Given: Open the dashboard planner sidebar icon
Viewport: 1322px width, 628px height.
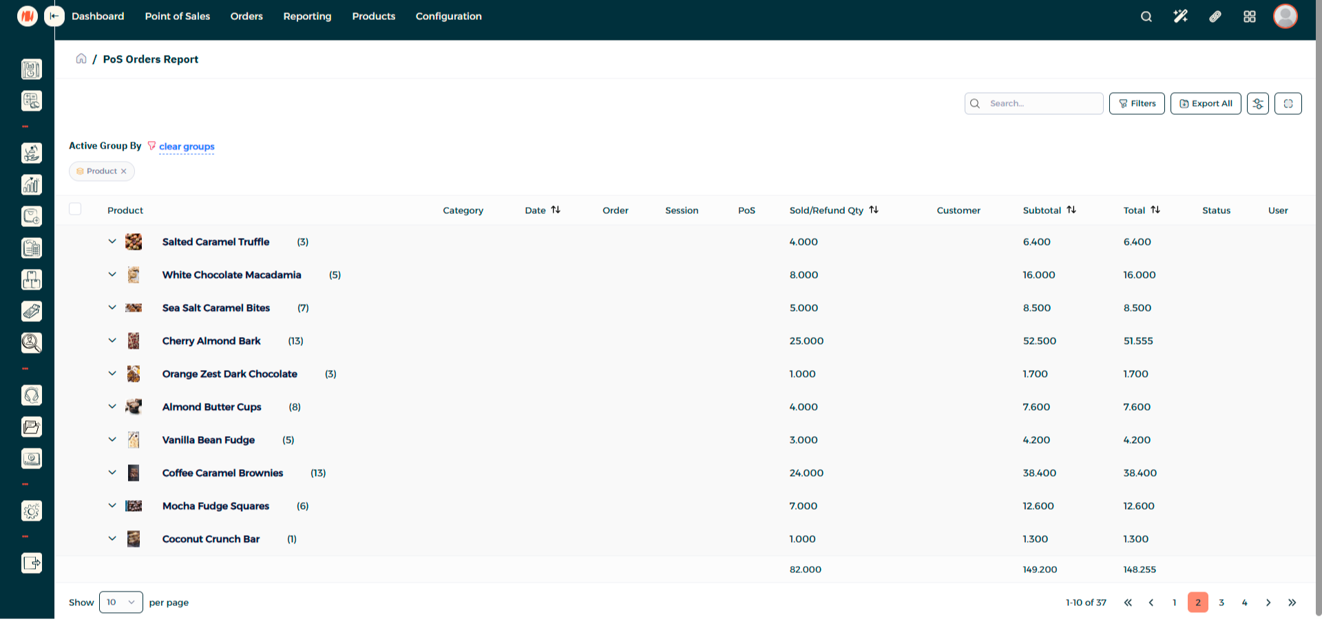Looking at the screenshot, I should point(31,69).
